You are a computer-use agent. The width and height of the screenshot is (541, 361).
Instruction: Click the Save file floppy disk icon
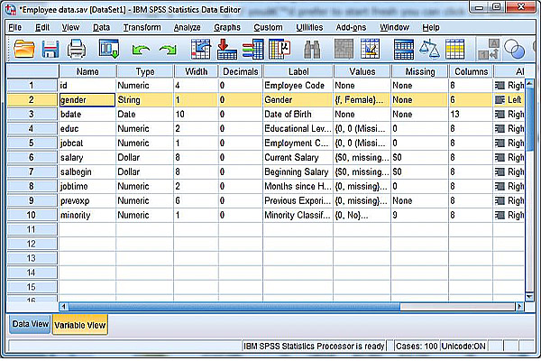[50, 49]
